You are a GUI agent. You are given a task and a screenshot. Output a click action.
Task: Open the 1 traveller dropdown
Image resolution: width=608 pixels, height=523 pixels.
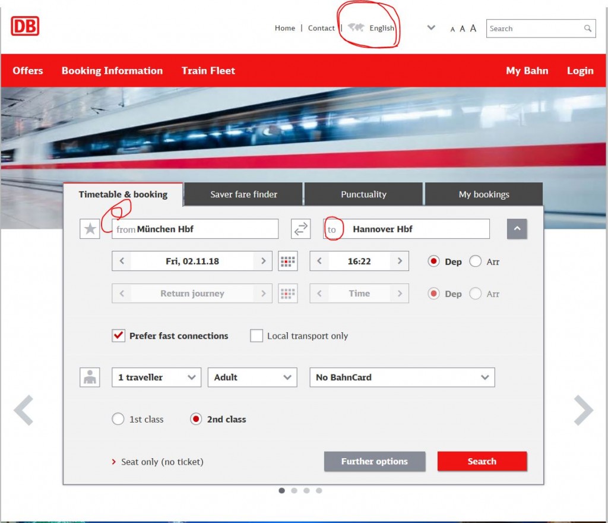(156, 377)
